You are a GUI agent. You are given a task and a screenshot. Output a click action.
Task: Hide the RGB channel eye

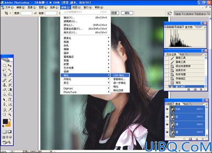[x=167, y=109]
